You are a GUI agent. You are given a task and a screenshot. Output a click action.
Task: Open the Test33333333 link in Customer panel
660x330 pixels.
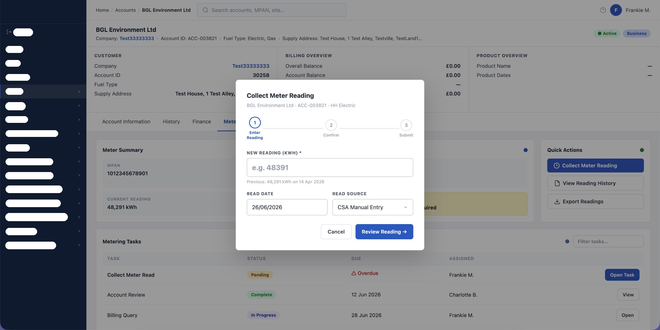pyautogui.click(x=251, y=66)
